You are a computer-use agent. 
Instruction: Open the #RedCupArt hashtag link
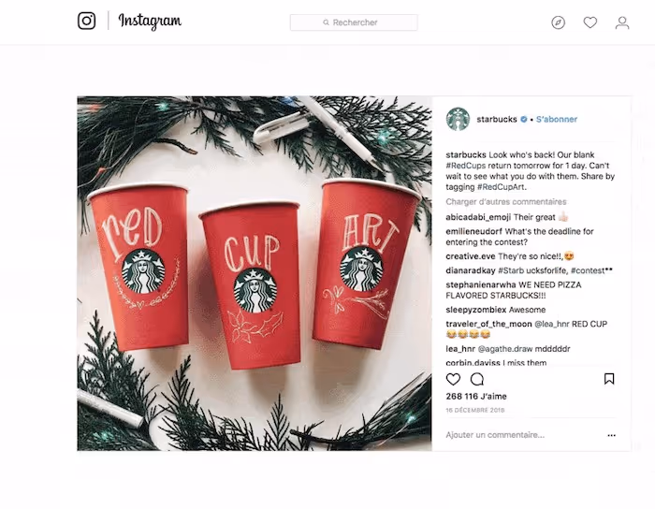tap(502, 187)
